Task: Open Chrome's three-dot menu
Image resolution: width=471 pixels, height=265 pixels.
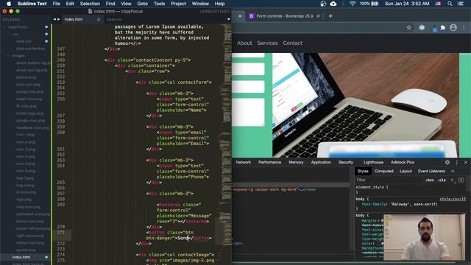Action: pos(464,28)
